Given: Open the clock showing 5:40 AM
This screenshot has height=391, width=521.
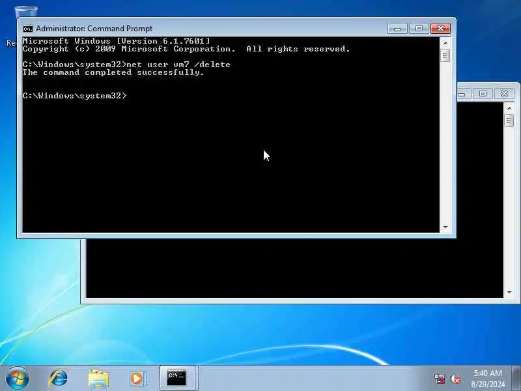Looking at the screenshot, I should [x=488, y=379].
